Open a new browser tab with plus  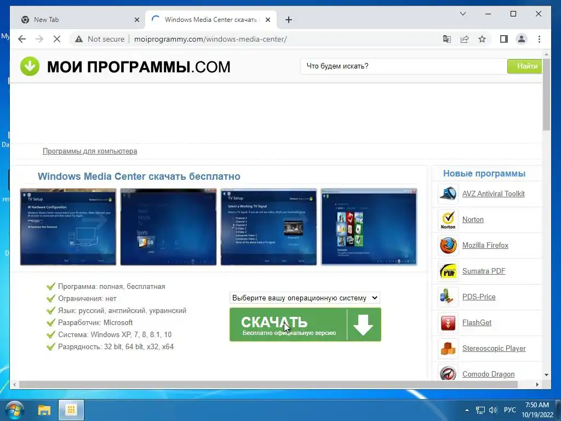[289, 20]
